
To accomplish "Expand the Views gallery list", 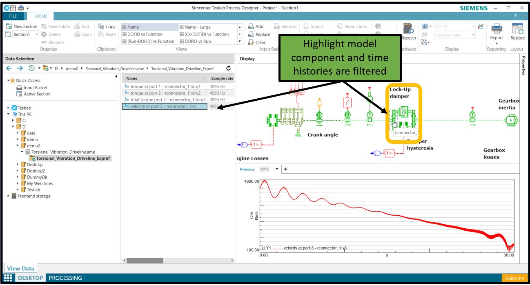I will tap(240, 42).
